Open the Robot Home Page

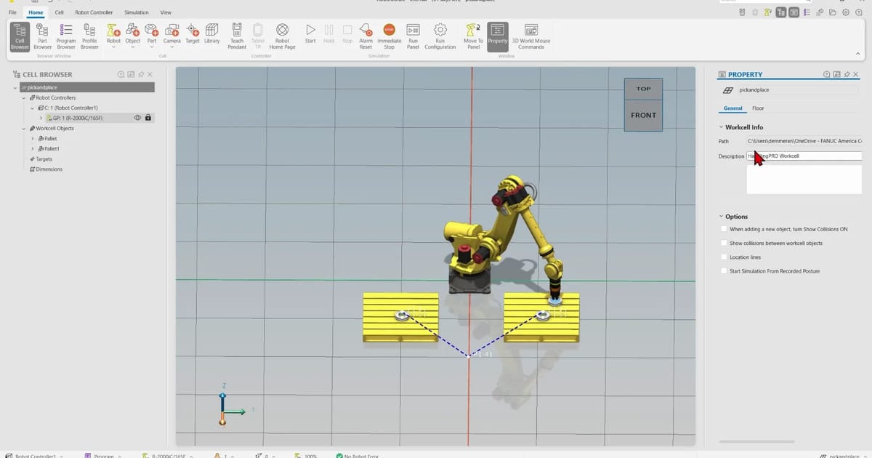(x=283, y=36)
